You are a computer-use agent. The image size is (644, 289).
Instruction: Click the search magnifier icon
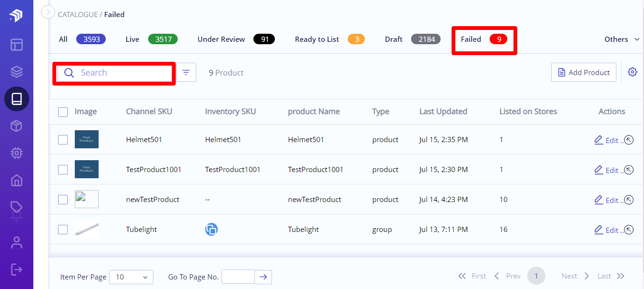(69, 73)
